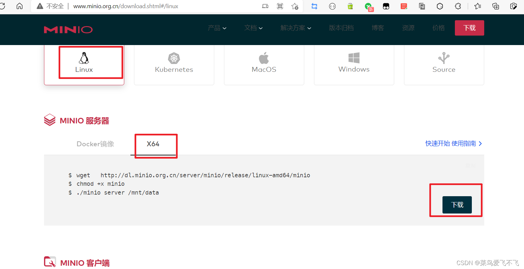The image size is (524, 269).
Task: Click the gray stacked documents extension icon
Action: coord(422,6)
